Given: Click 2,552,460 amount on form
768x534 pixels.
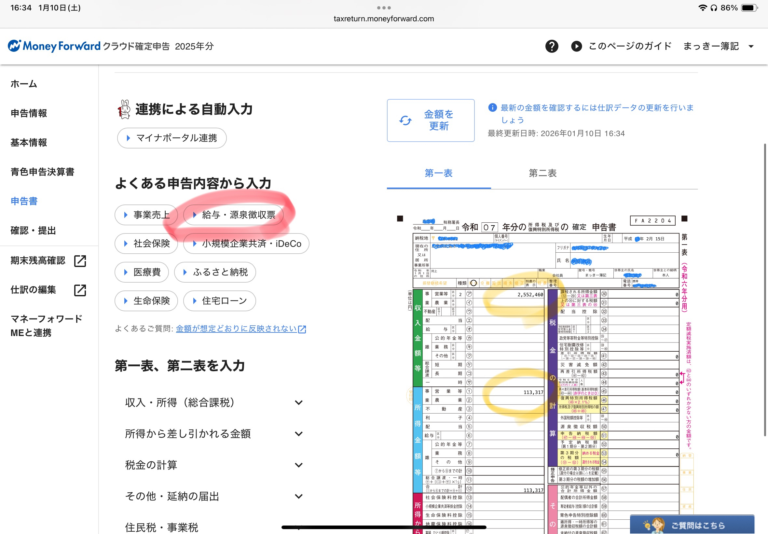Looking at the screenshot, I should (530, 295).
